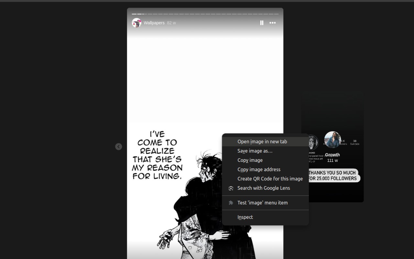The width and height of the screenshot is (414, 259).
Task: Pause the story playback
Action: coord(262,23)
